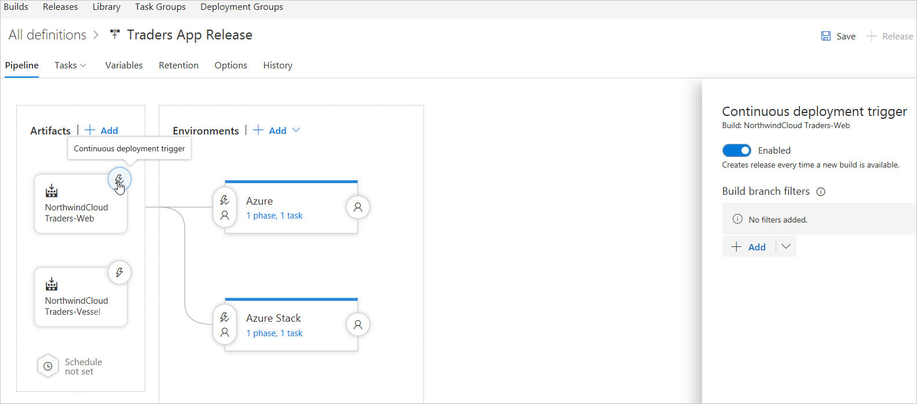Click the plus icon next to Release
917x404 pixels.
click(872, 36)
